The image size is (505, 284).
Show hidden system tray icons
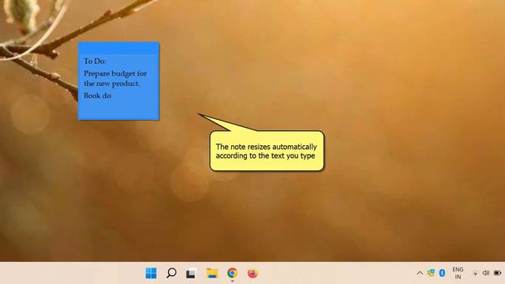pyautogui.click(x=420, y=273)
